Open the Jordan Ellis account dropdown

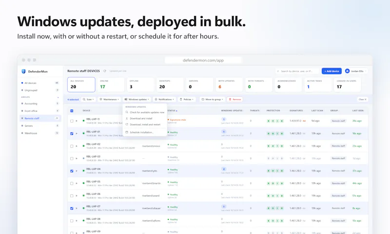click(x=356, y=71)
